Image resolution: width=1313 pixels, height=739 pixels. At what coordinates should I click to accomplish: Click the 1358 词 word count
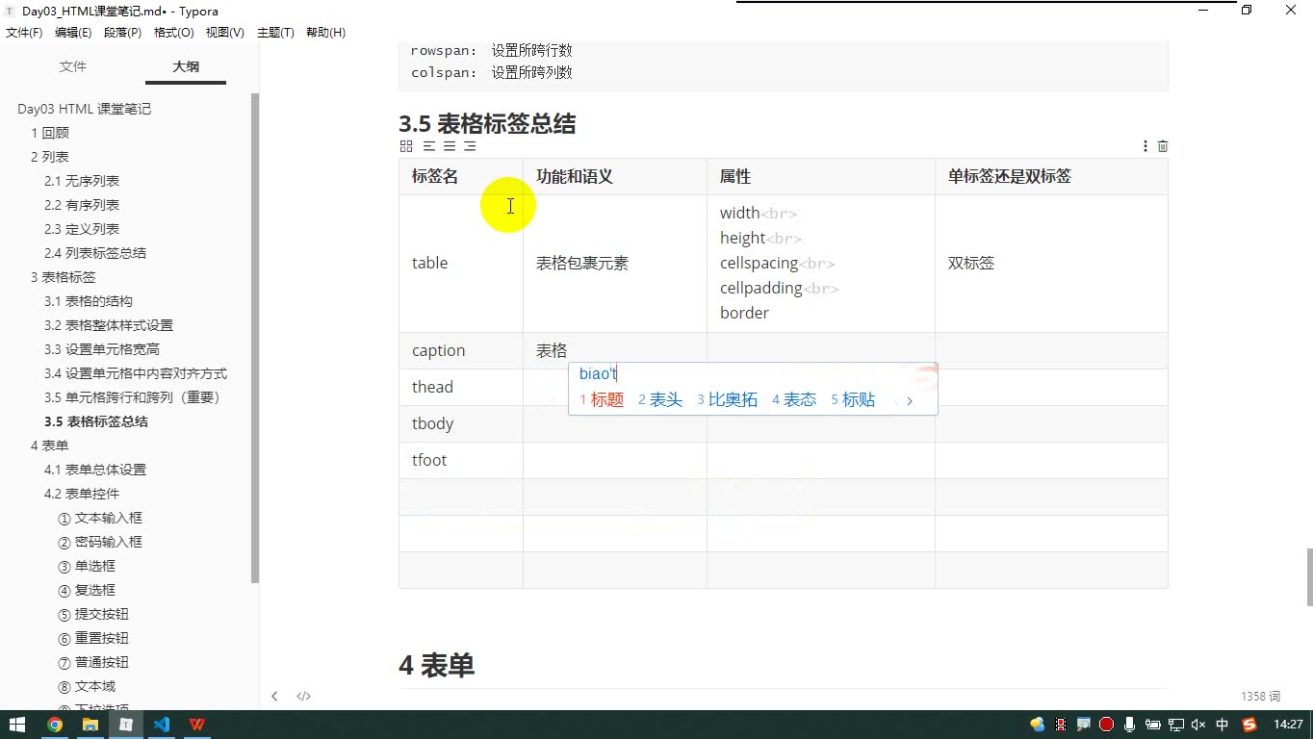point(1260,696)
